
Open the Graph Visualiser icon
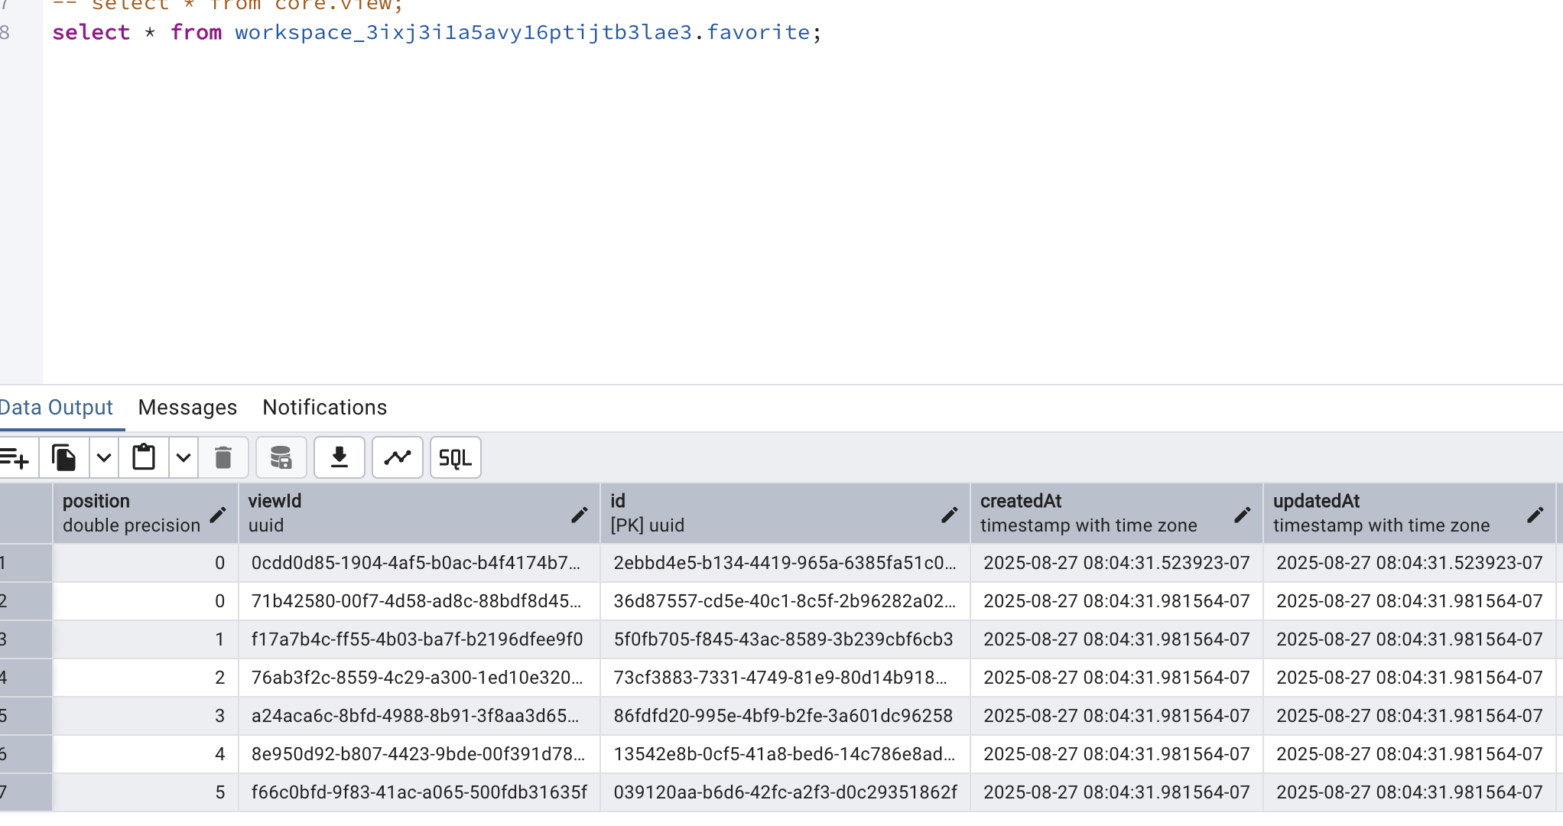pyautogui.click(x=398, y=458)
